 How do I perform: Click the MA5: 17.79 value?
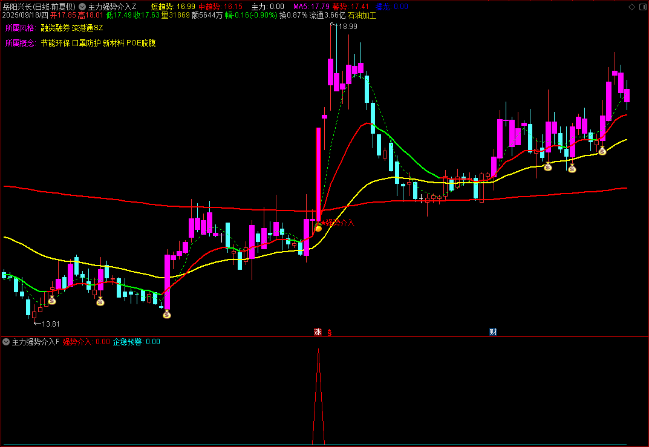click(311, 7)
